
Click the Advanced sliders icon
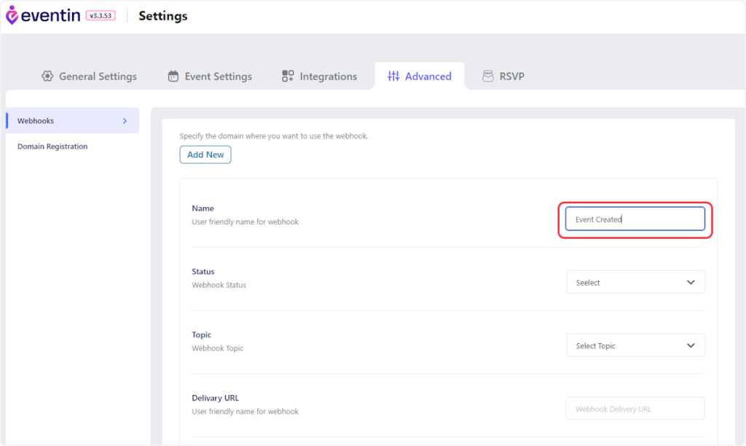click(393, 77)
